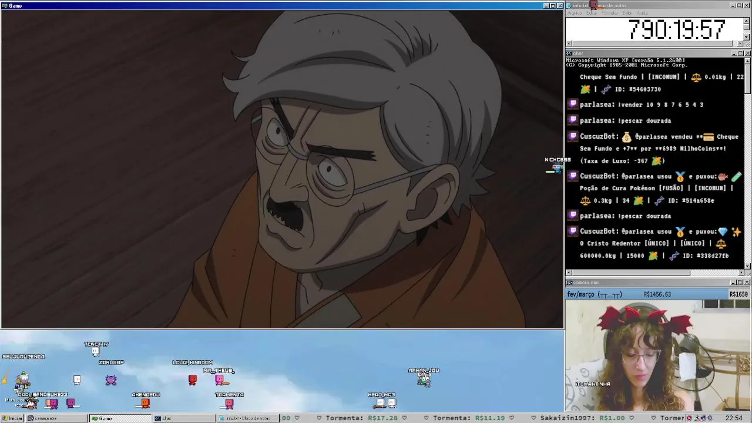Screen dimensions: 752x423
Task: Click the fev/março goal progress bar
Action: tap(658, 294)
